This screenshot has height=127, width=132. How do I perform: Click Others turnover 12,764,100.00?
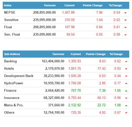[x=54, y=113]
